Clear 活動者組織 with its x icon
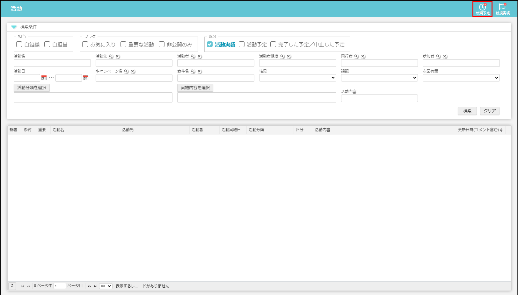Image resolution: width=518 pixels, height=295 pixels. tap(288, 56)
